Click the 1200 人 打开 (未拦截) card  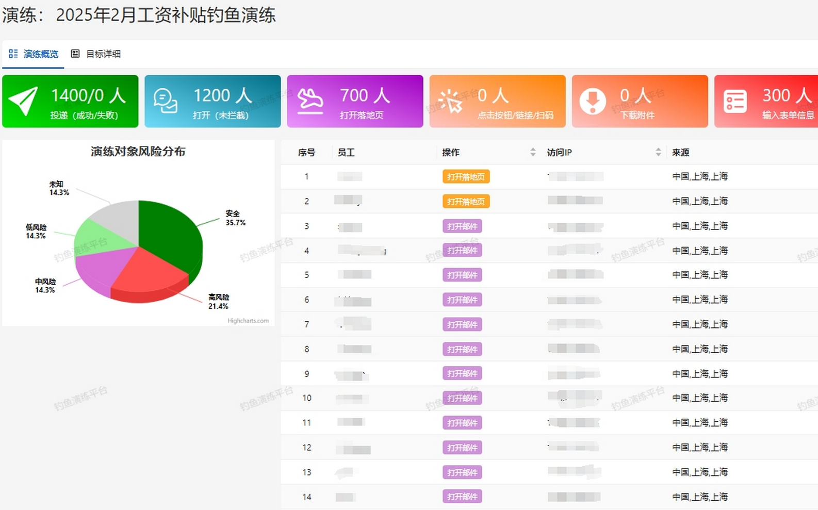(212, 101)
